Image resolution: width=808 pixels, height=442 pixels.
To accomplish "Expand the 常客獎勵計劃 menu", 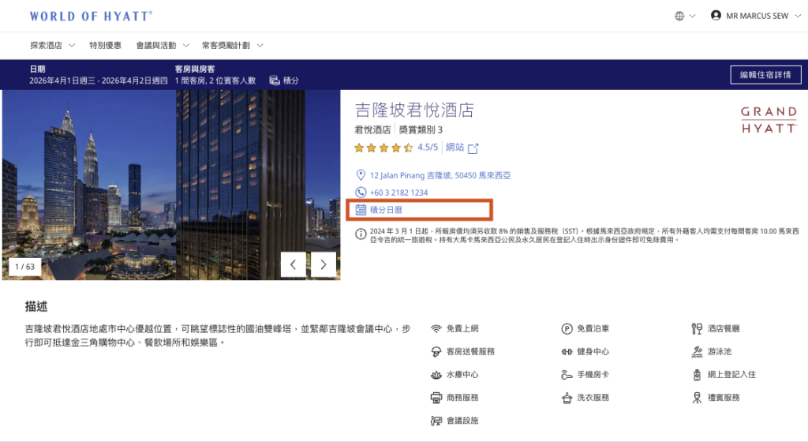I will (x=233, y=45).
